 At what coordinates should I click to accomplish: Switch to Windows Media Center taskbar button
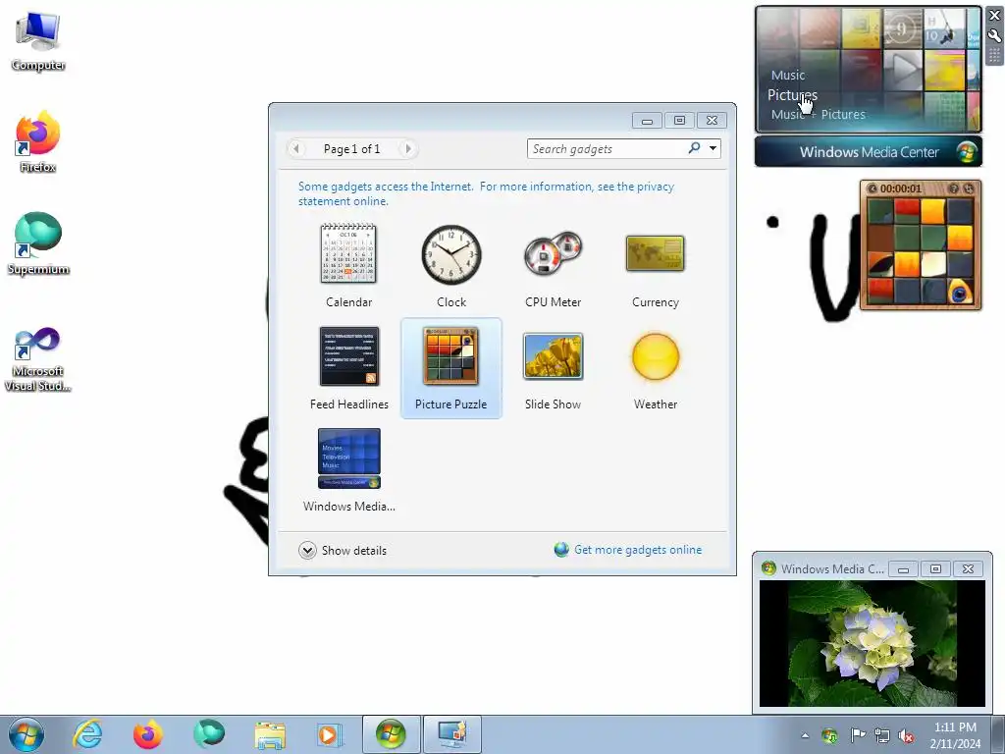(391, 734)
